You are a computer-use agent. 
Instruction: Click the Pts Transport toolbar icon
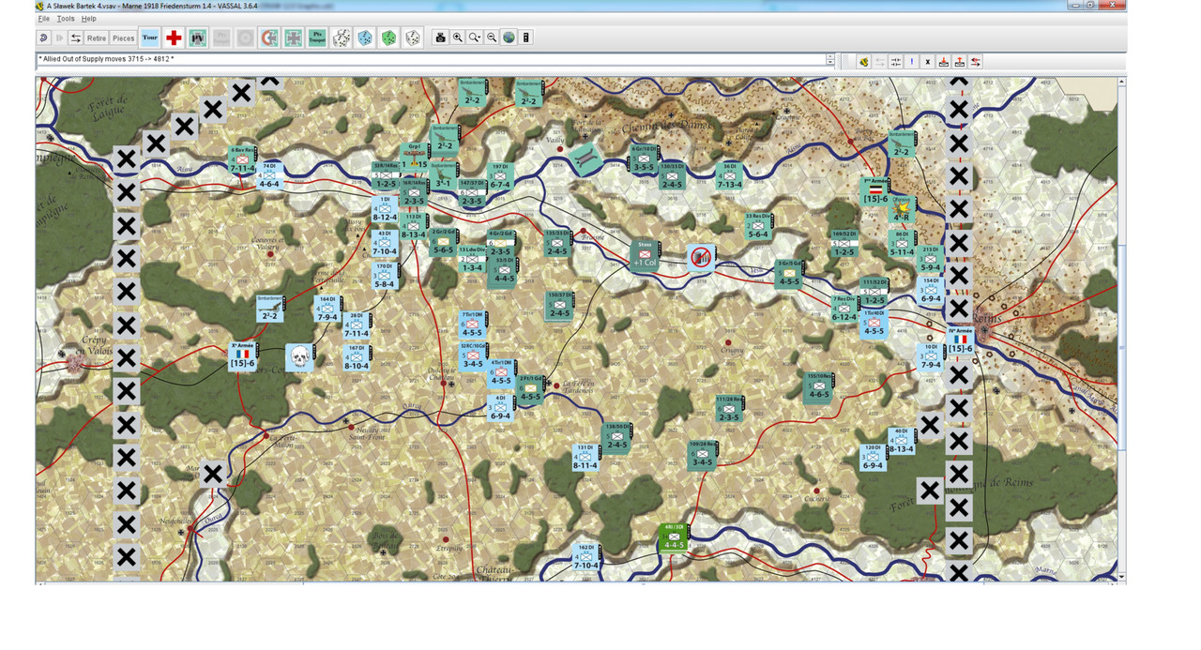pos(318,38)
